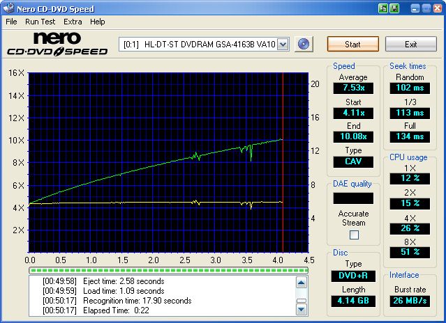This screenshot has width=446, height=323.
Task: Click the green test progress bar
Action: [168, 269]
